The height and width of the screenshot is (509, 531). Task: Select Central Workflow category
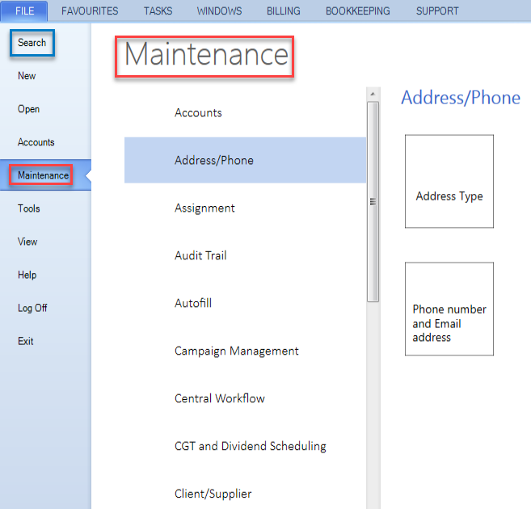245,398
